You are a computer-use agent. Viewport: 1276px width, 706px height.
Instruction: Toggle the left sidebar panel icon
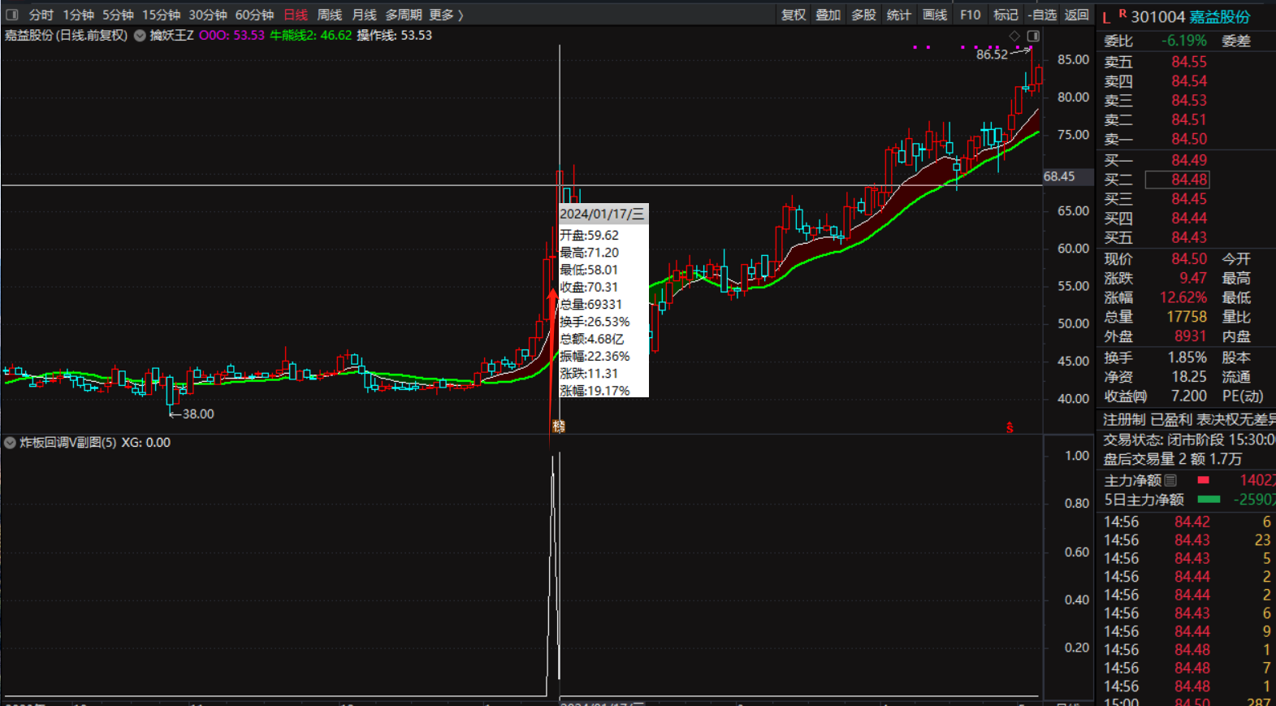pos(12,15)
